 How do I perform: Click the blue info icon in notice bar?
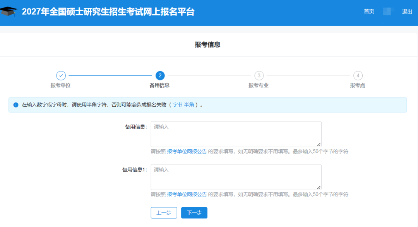click(16, 105)
